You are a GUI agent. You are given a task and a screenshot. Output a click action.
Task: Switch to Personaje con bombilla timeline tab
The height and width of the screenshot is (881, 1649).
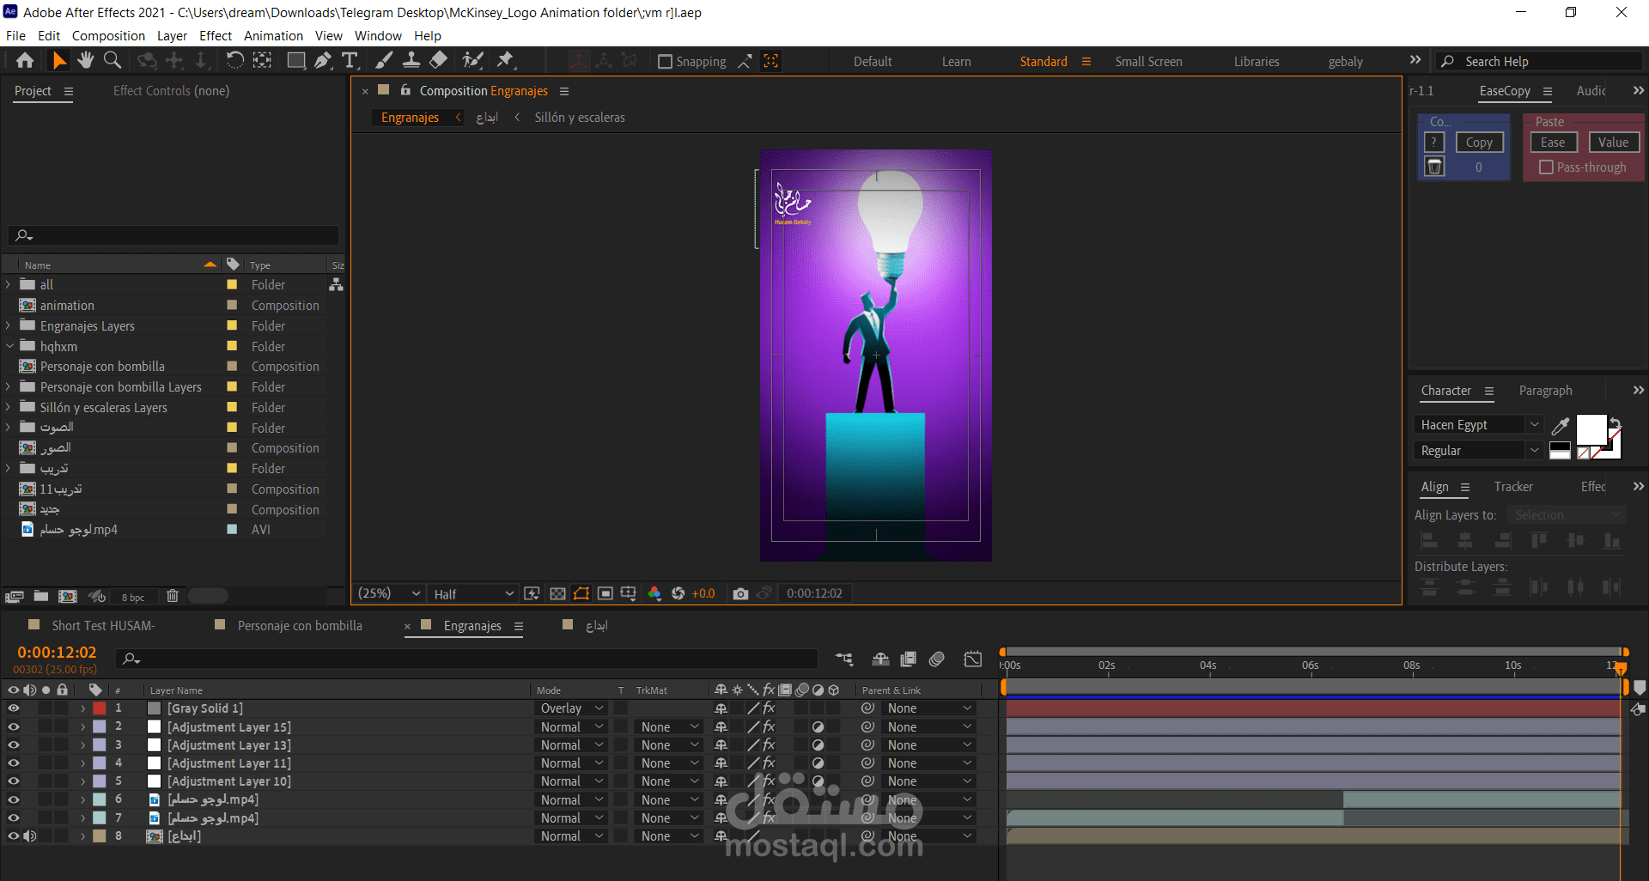tap(299, 626)
